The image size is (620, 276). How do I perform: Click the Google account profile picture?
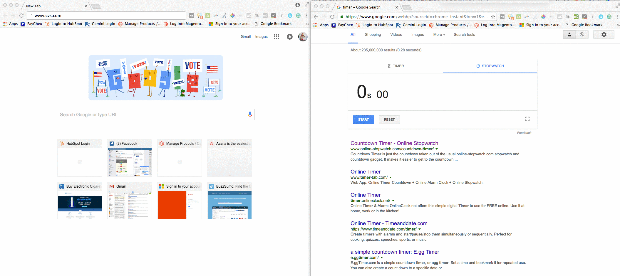coord(303,37)
